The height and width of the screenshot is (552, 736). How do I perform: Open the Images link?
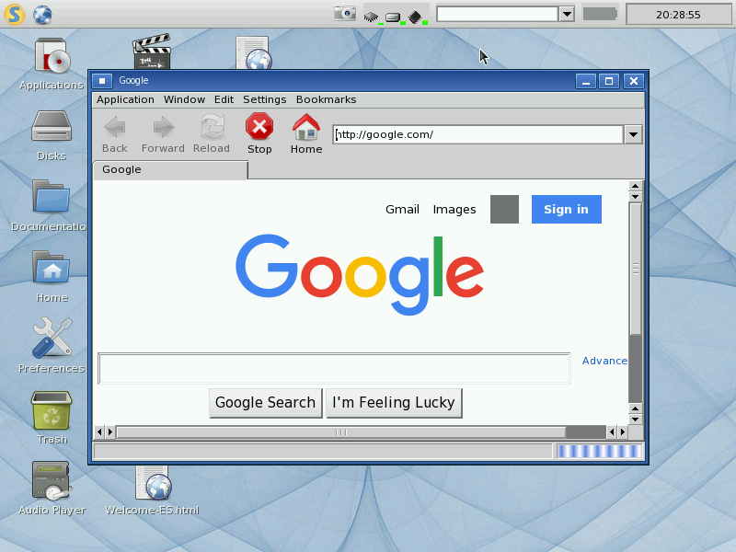coord(454,210)
